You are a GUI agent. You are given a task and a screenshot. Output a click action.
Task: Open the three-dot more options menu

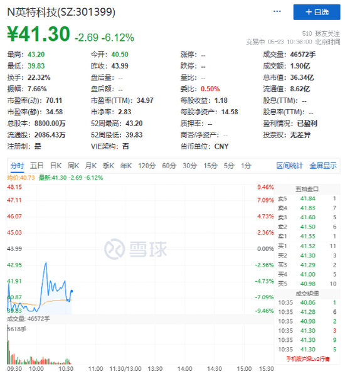pos(277,11)
